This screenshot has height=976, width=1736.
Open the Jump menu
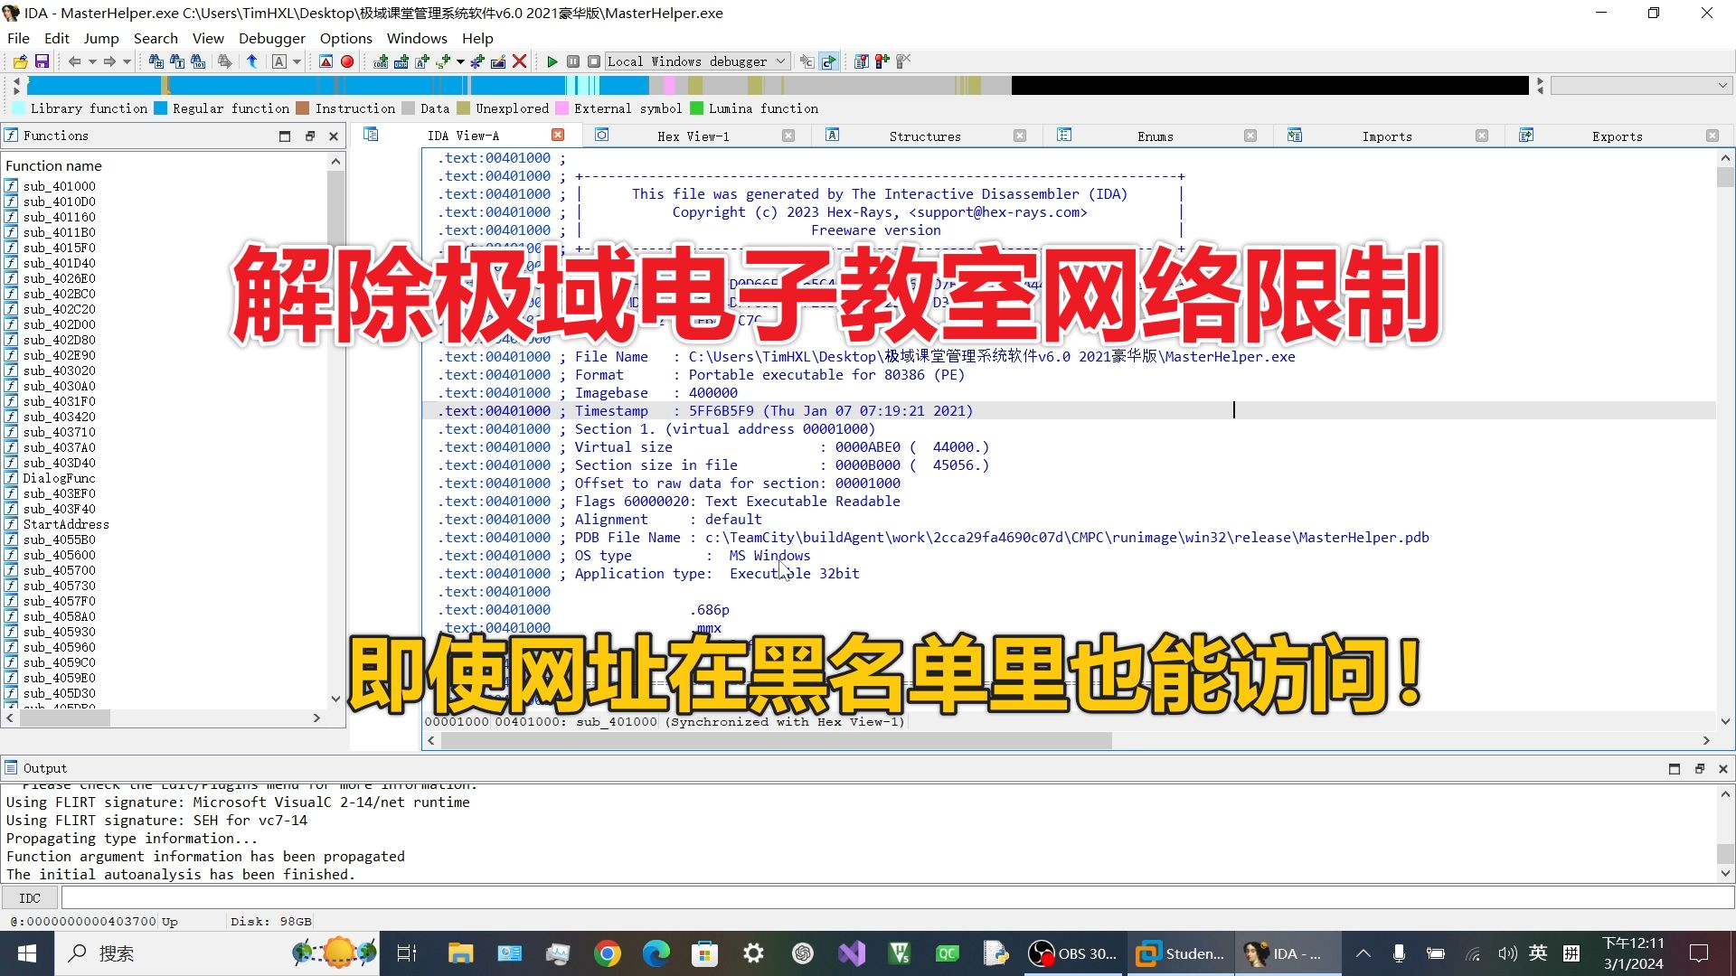[100, 38]
